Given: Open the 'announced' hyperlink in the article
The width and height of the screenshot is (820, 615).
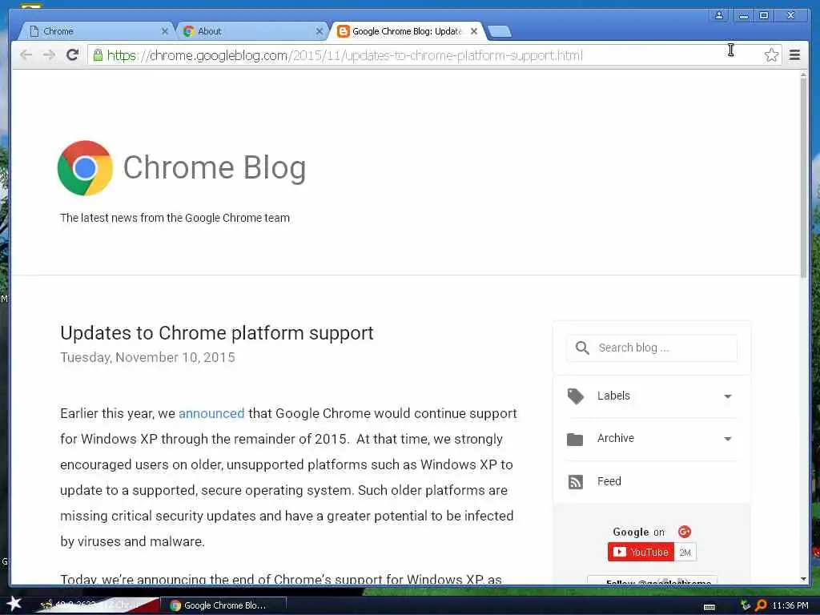Looking at the screenshot, I should tap(211, 414).
